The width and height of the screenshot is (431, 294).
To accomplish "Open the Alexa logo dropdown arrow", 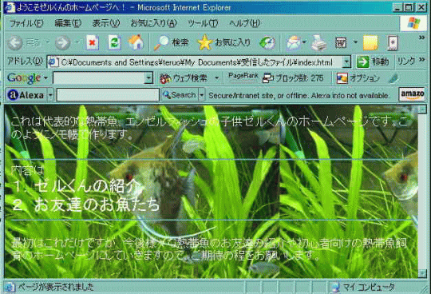I will (x=50, y=95).
